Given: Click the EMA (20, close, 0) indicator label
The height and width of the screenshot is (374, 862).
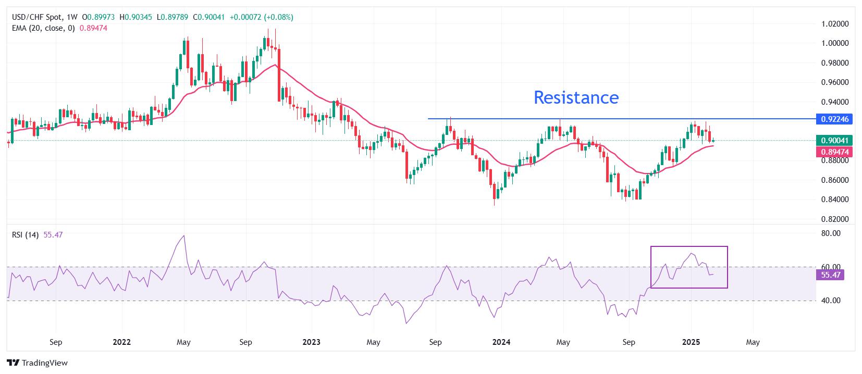Looking at the screenshot, I should [43, 28].
